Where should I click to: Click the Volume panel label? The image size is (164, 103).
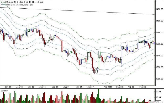4,91
